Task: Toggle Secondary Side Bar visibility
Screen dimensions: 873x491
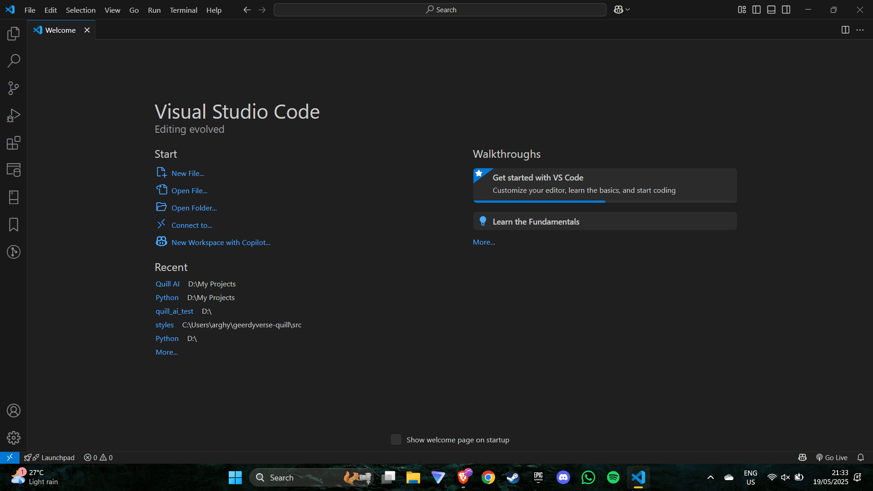Action: [x=786, y=10]
